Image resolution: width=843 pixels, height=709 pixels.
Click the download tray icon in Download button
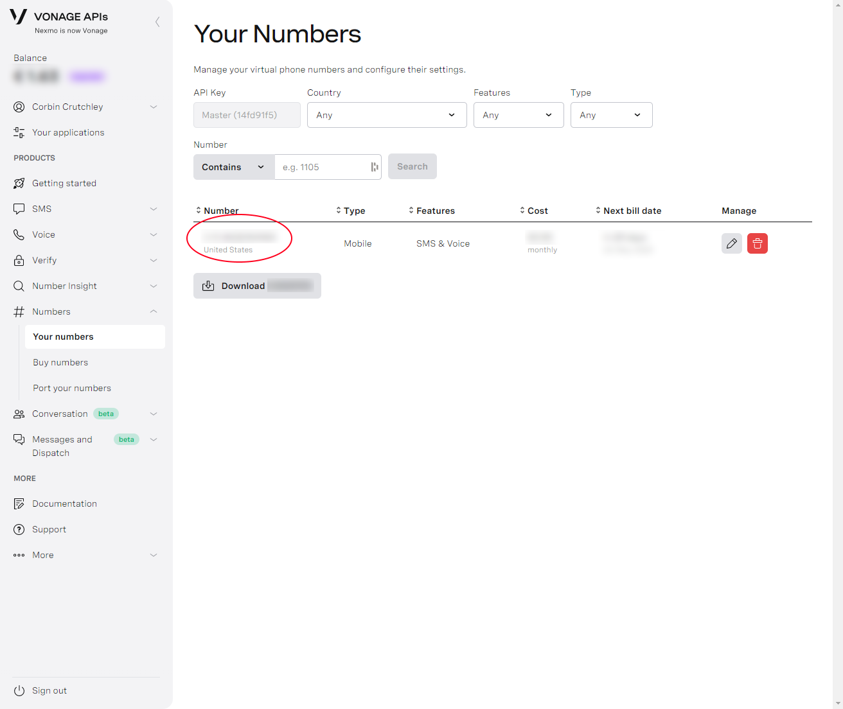pyautogui.click(x=208, y=286)
